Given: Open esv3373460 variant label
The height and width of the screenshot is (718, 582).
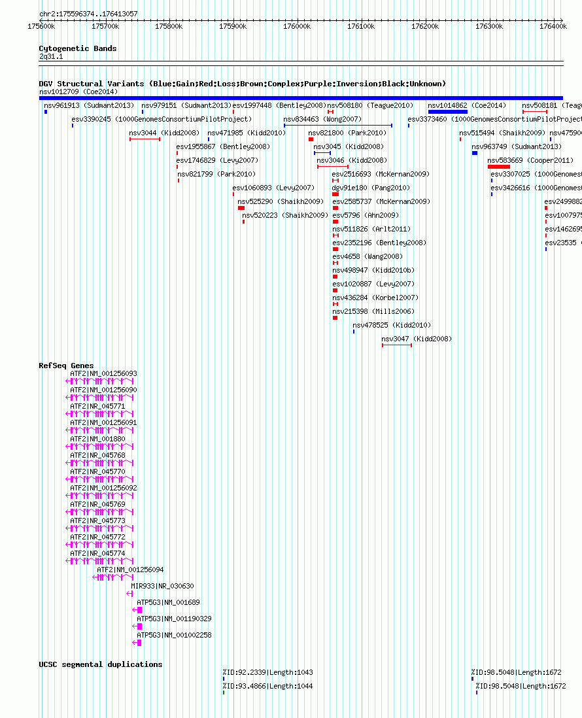Looking at the screenshot, I should pyautogui.click(x=494, y=119).
